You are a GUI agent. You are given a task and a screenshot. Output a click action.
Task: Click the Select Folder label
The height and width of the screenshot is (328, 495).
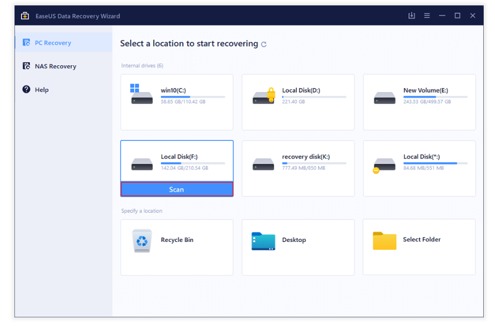422,240
